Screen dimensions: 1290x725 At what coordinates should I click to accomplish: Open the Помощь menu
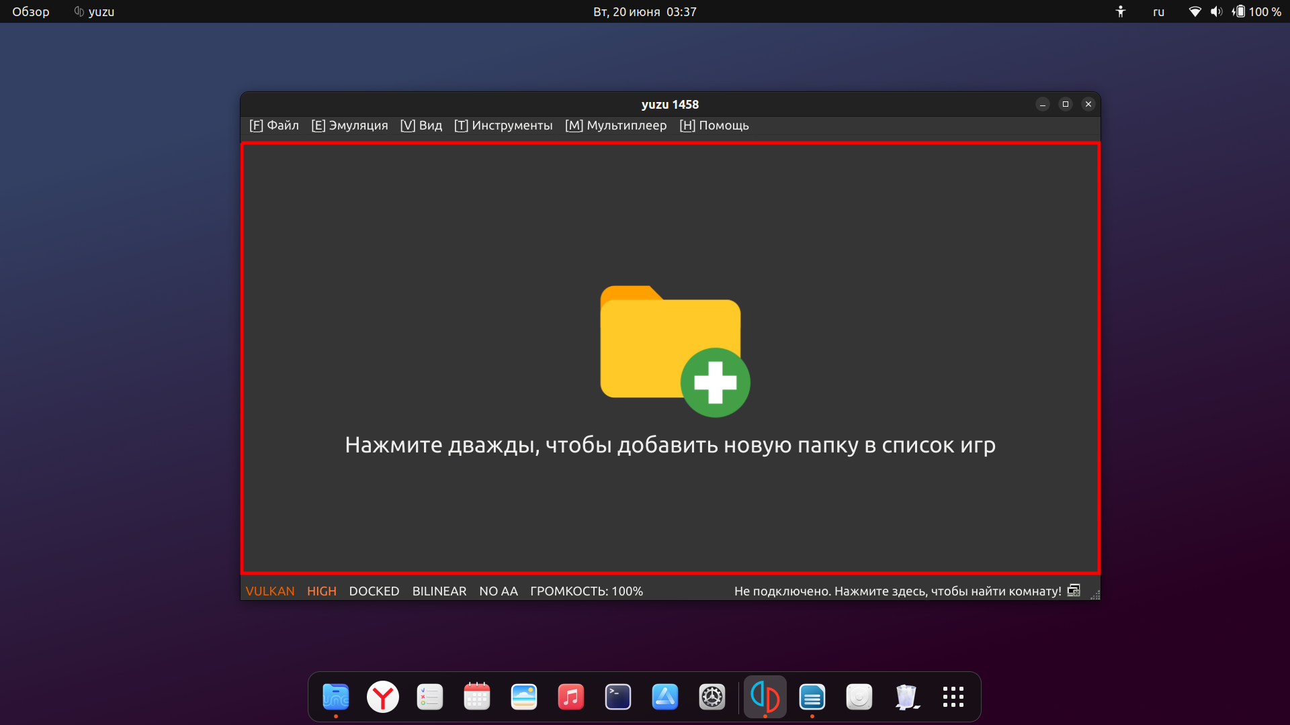click(714, 126)
